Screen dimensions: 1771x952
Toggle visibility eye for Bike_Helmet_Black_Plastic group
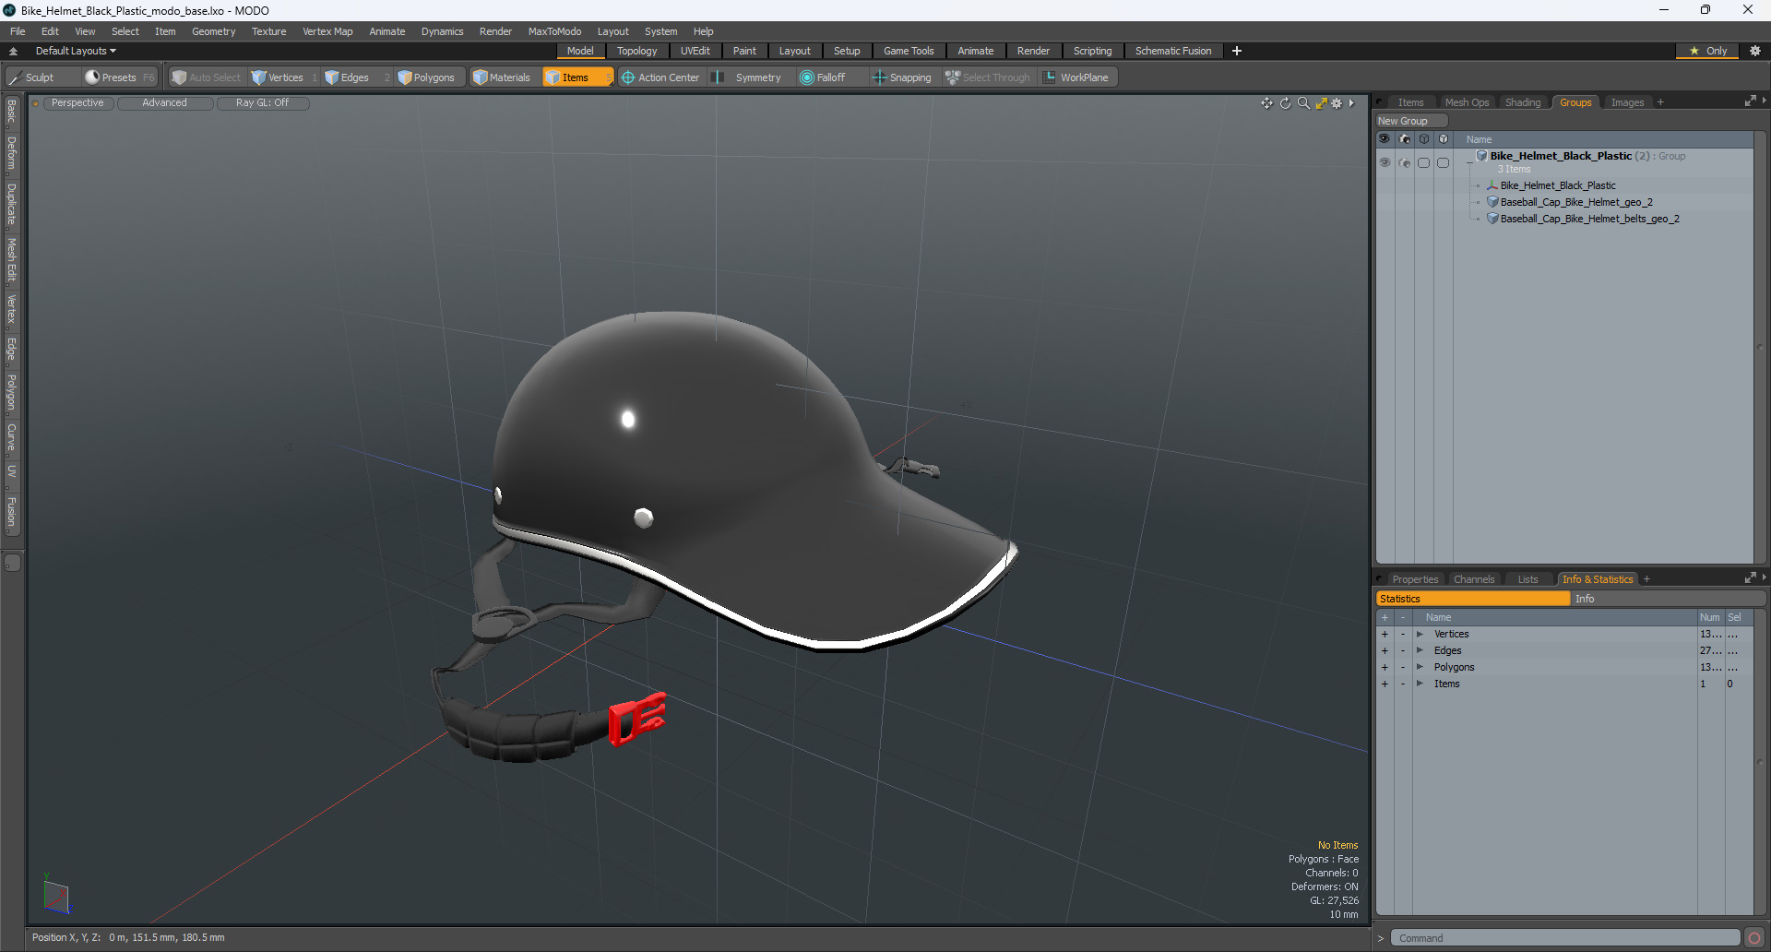(x=1385, y=162)
